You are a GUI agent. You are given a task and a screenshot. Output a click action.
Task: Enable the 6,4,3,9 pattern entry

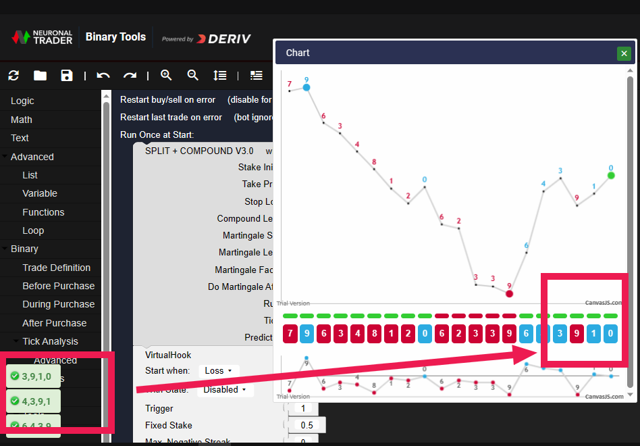(x=14, y=424)
